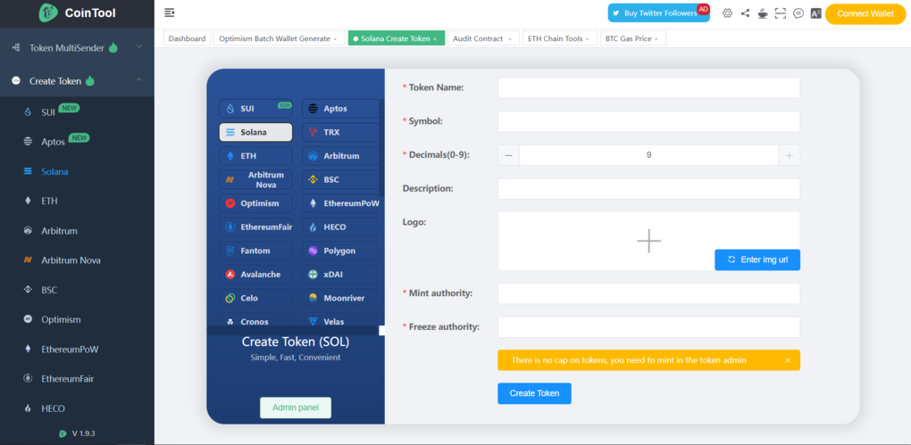Click the Connect Wallet button
The height and width of the screenshot is (445, 911).
pos(865,14)
